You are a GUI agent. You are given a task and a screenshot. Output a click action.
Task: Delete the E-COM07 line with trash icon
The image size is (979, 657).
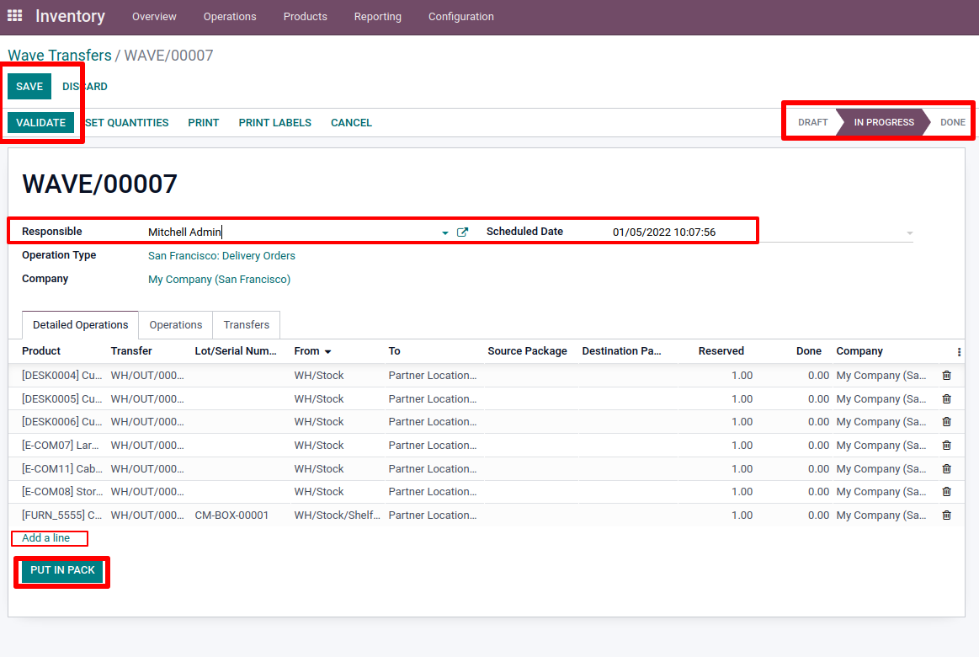pos(946,446)
